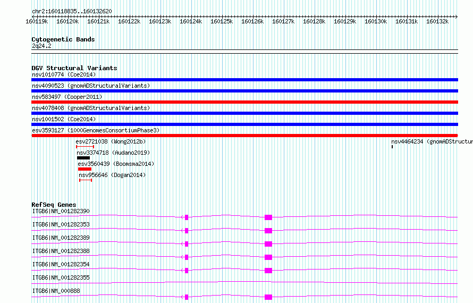Viewport: 473px width, 303px height.
Task: Select the blue bar under nsv4090523
Action: 244,91
